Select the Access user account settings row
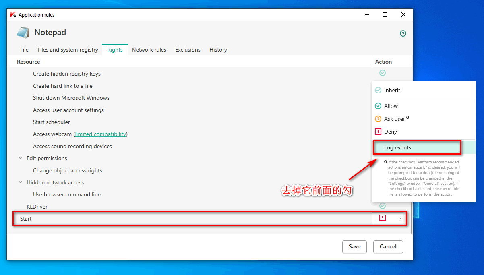The height and width of the screenshot is (275, 484). click(68, 110)
